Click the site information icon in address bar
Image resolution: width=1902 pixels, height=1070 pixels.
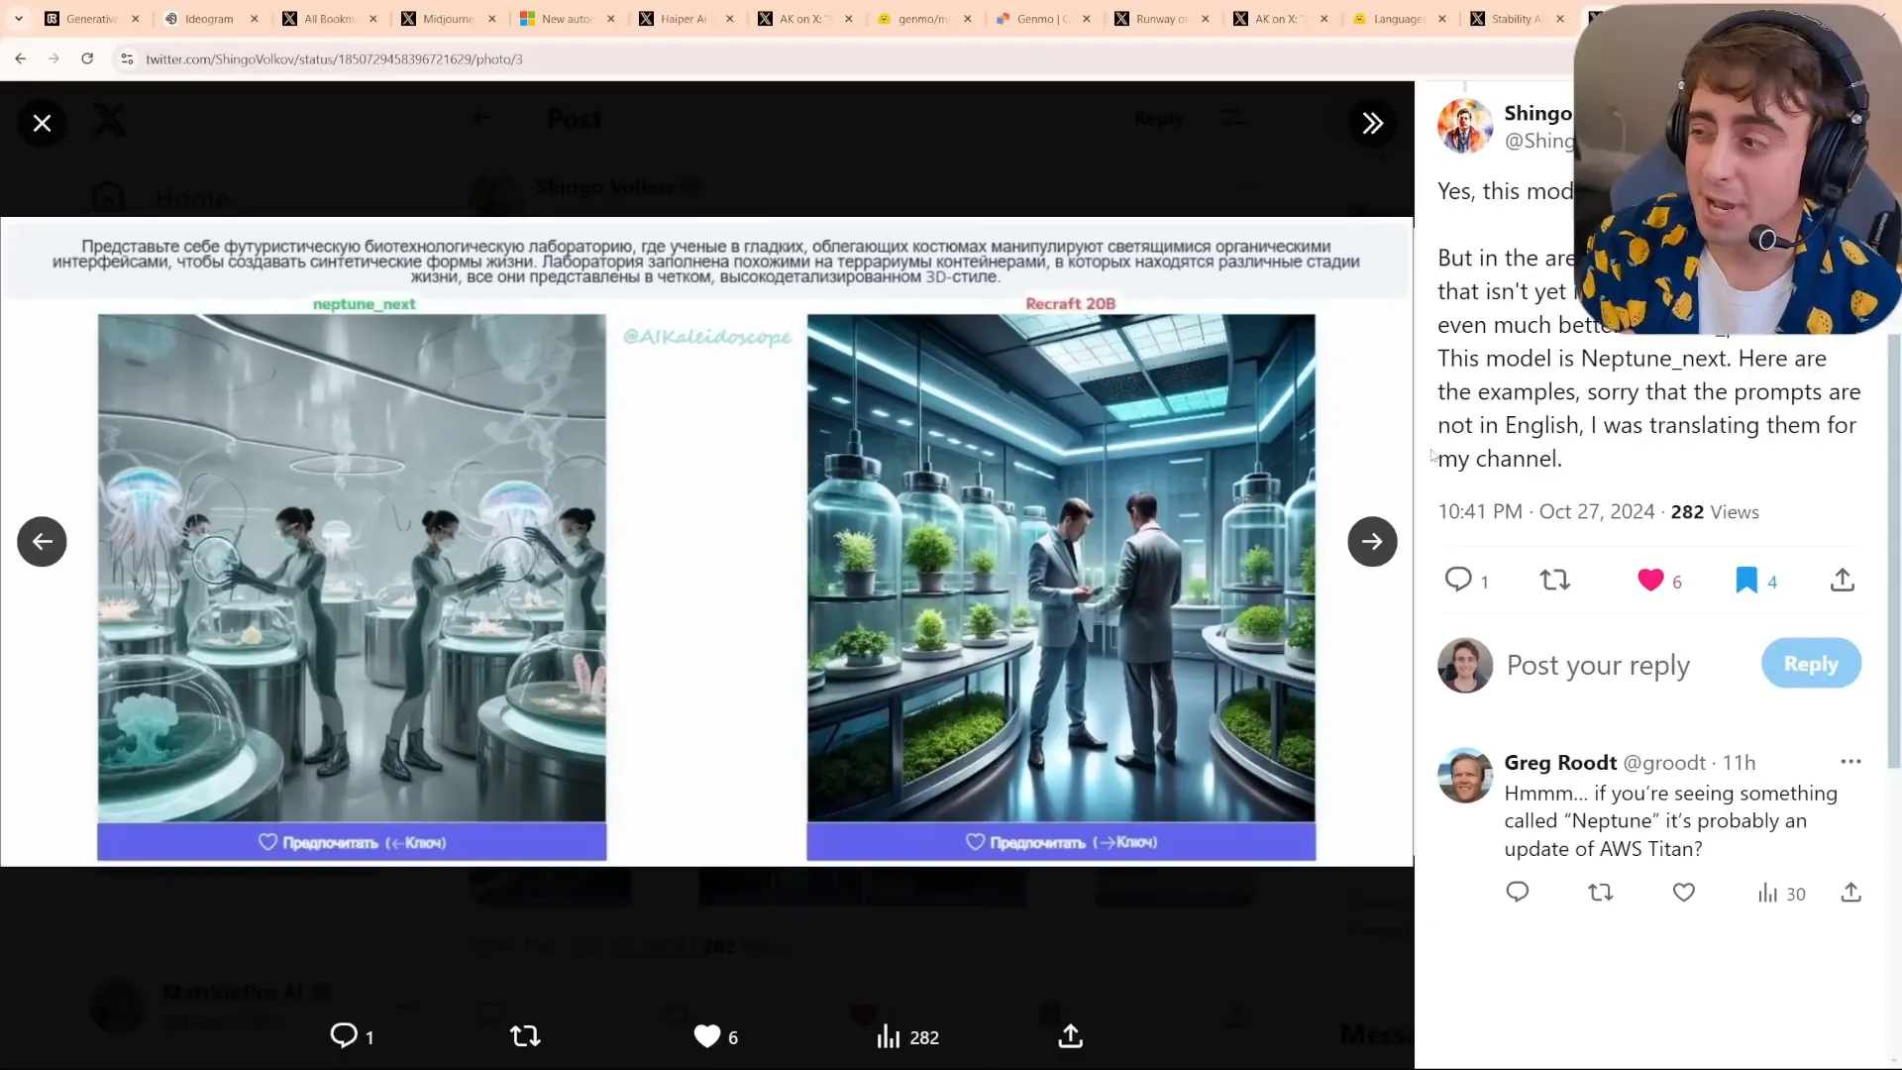click(126, 59)
